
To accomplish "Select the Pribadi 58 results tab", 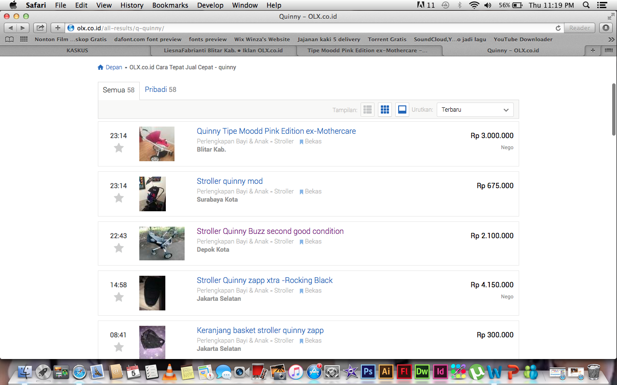I will click(161, 90).
